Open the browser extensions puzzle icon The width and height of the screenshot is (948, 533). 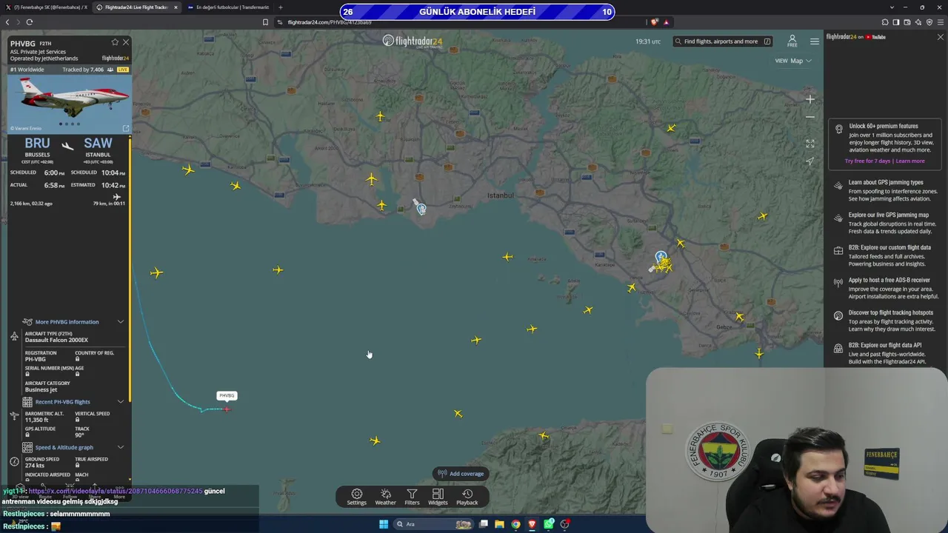[885, 22]
